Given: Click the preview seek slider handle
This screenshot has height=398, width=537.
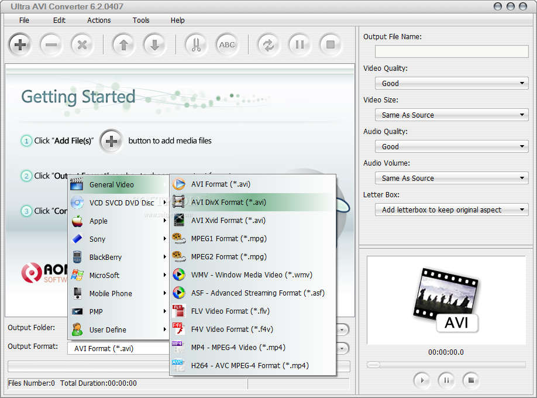Looking at the screenshot, I should 373,365.
